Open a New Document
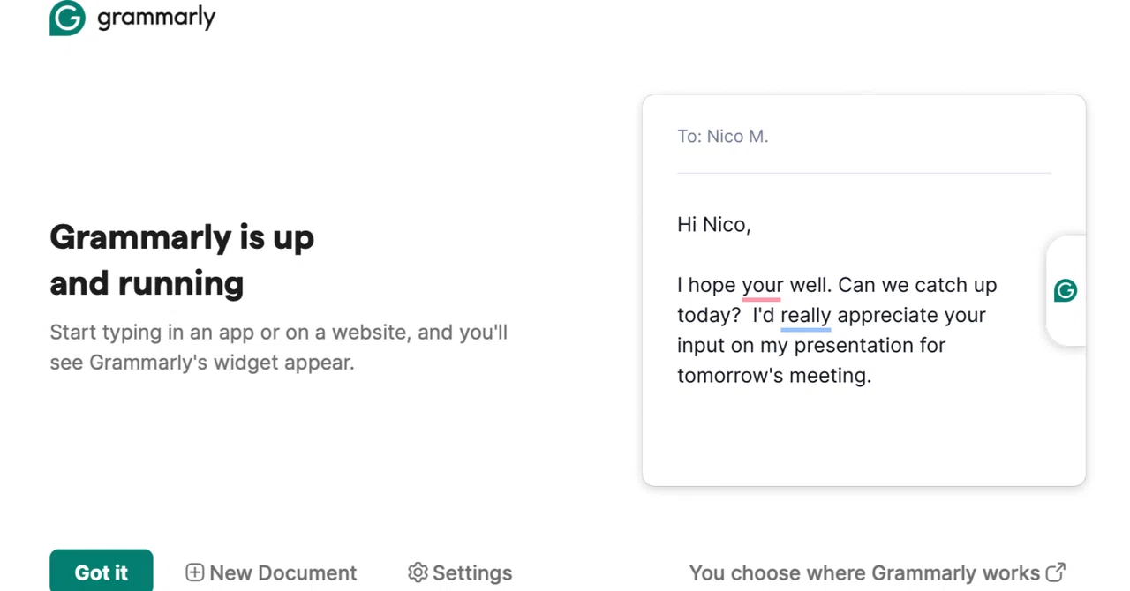 [271, 572]
